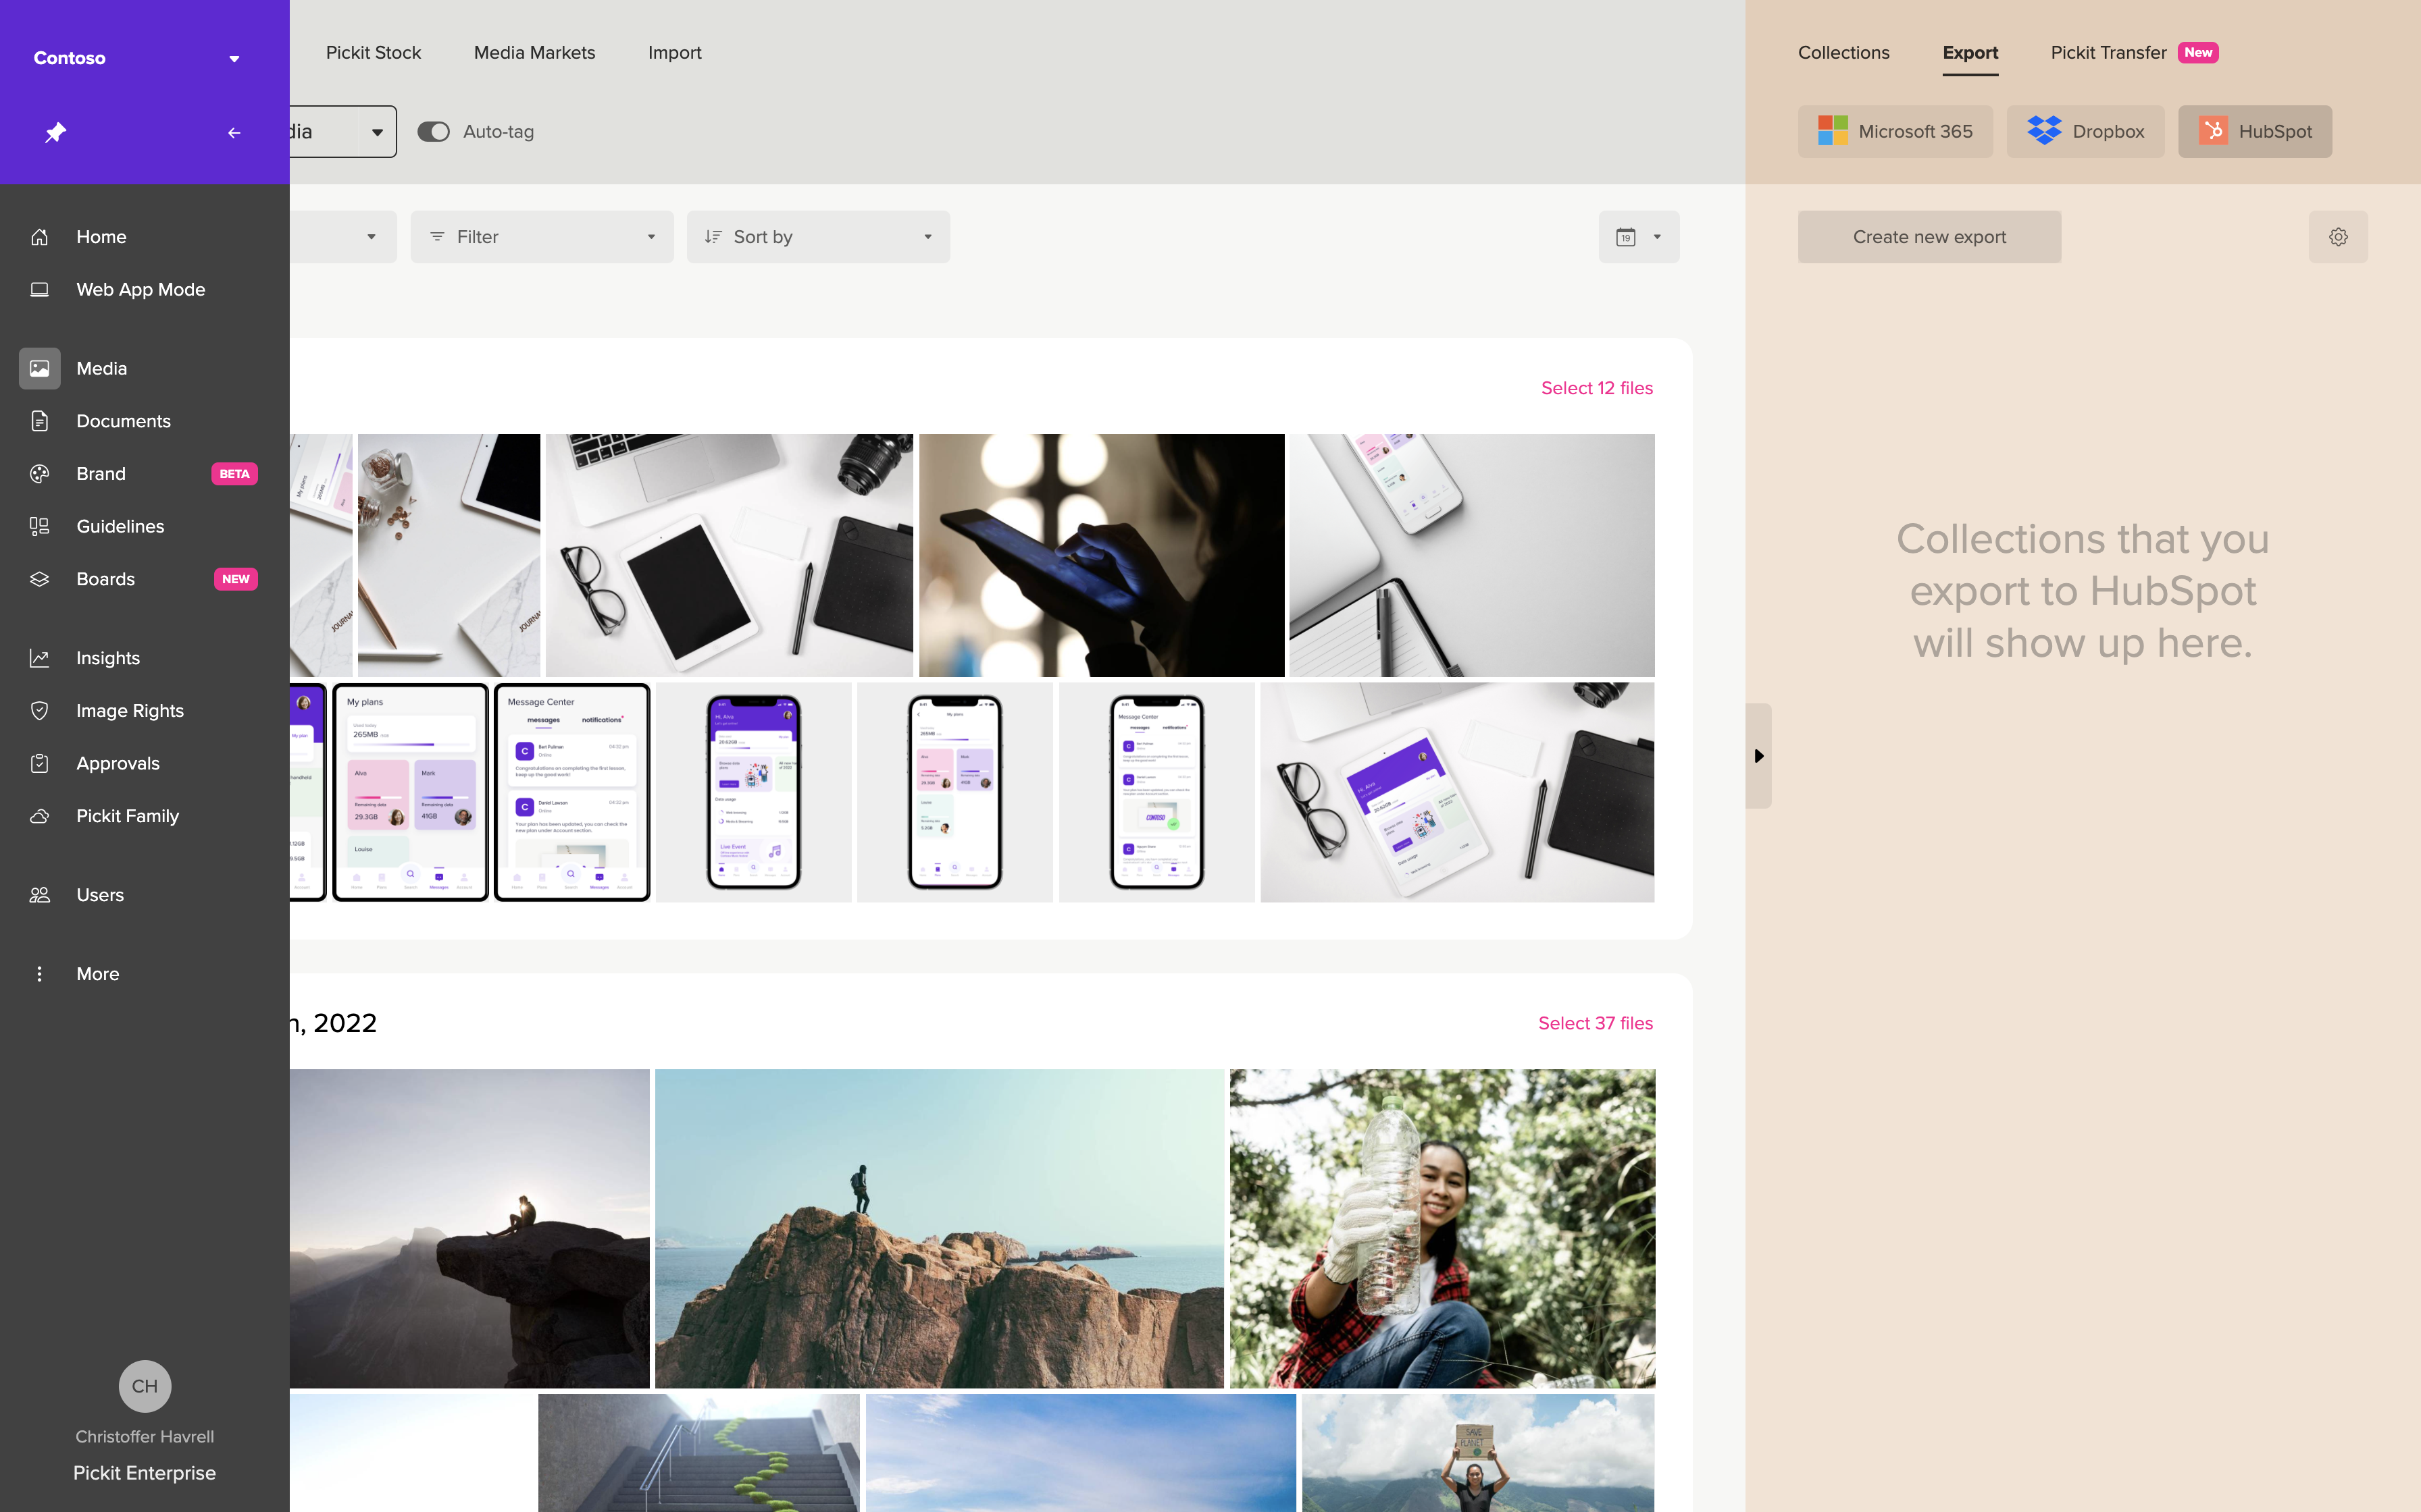Collapse sidebar with the back arrow
2421x1512 pixels.
234,132
